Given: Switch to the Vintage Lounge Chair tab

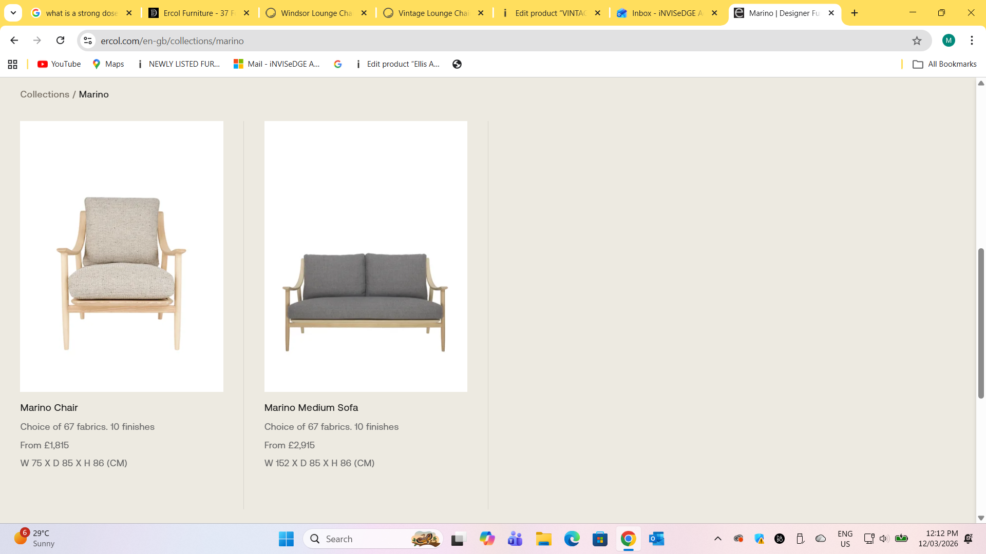Looking at the screenshot, I should [x=434, y=13].
